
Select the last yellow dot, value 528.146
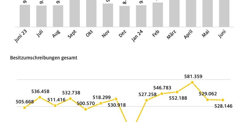(223, 100)
